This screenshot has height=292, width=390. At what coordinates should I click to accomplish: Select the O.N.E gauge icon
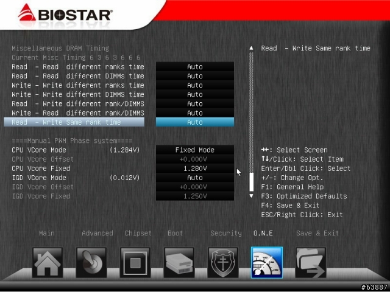coord(267,262)
